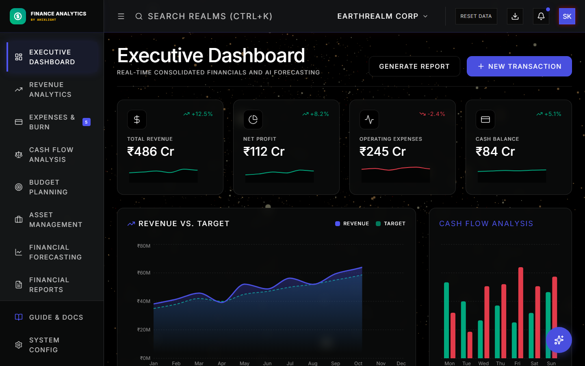Image resolution: width=585 pixels, height=366 pixels.
Task: Click the Guide & Docs book icon
Action: click(19, 317)
